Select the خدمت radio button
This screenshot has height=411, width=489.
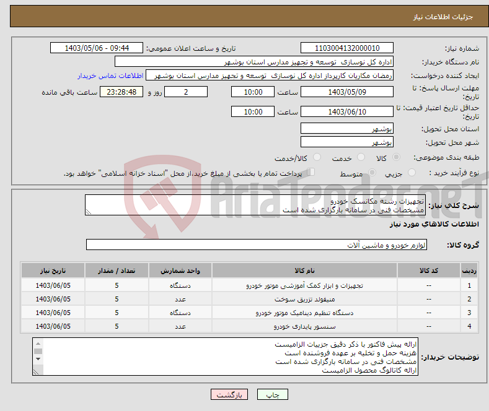(x=361, y=157)
